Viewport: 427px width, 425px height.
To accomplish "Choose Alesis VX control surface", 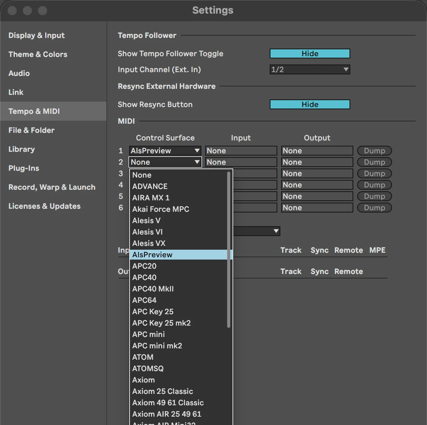I will click(x=179, y=244).
